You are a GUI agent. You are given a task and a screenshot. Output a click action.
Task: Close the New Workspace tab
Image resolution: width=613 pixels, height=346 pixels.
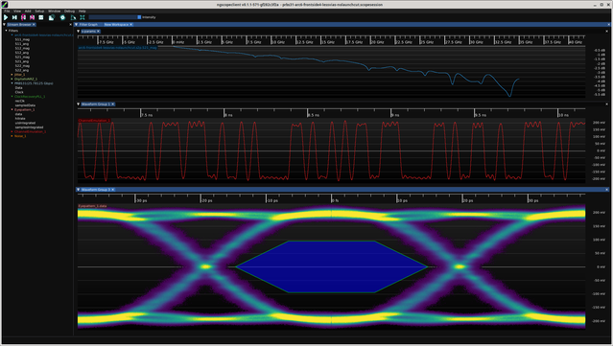tap(131, 24)
